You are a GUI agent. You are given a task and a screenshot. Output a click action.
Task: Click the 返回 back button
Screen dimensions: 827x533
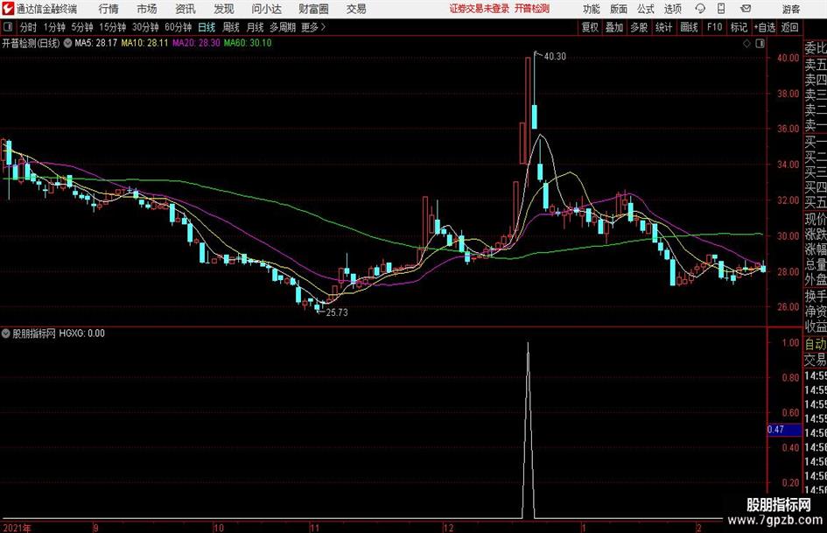[x=789, y=27]
